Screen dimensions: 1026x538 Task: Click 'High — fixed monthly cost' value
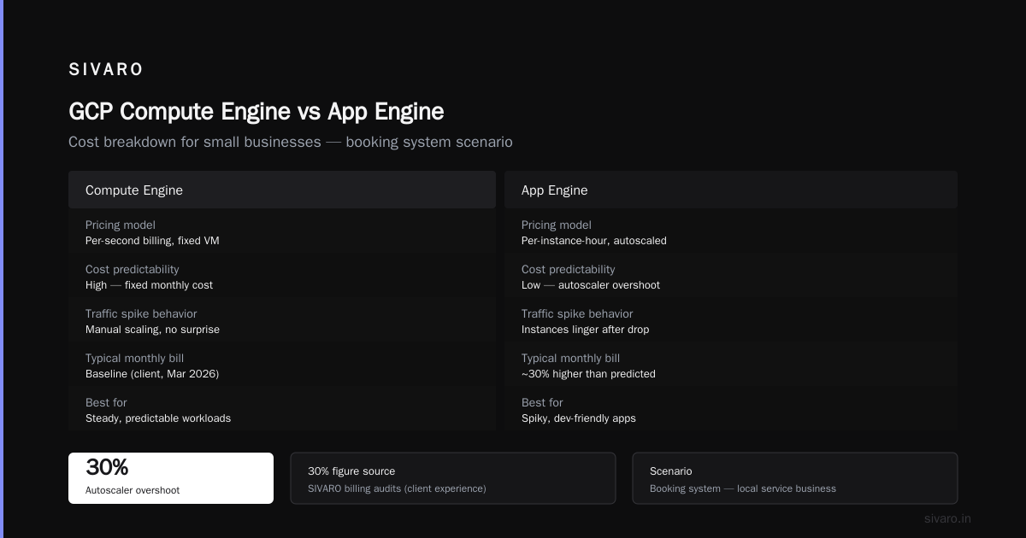149,285
